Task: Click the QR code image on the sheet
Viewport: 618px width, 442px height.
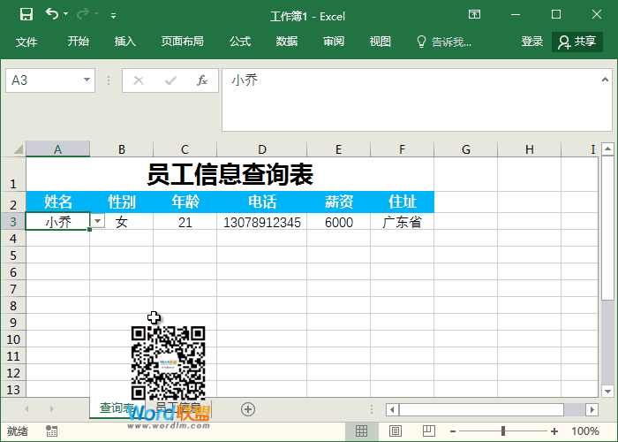Action: pyautogui.click(x=169, y=363)
